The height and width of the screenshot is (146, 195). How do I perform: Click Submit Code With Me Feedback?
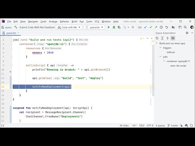pos(37,27)
